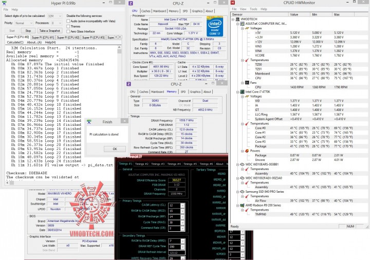Open the Command Rate (CR) dropdown in MemTweakIt

182,228
